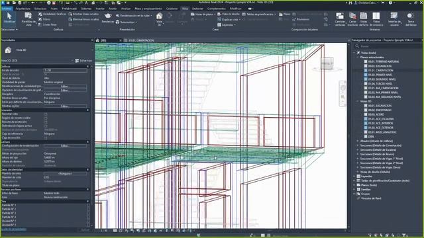Open Renderización en la nube
The width and height of the screenshot is (424, 238).
(134, 16)
